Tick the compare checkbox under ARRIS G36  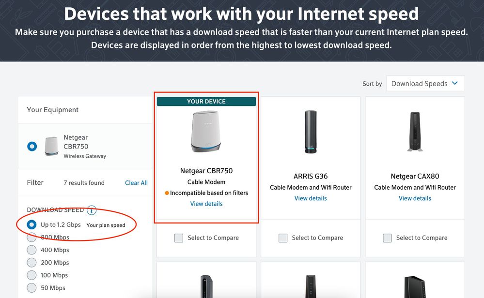point(283,238)
